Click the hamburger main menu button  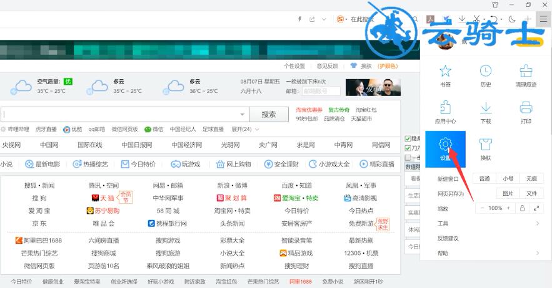[544, 19]
